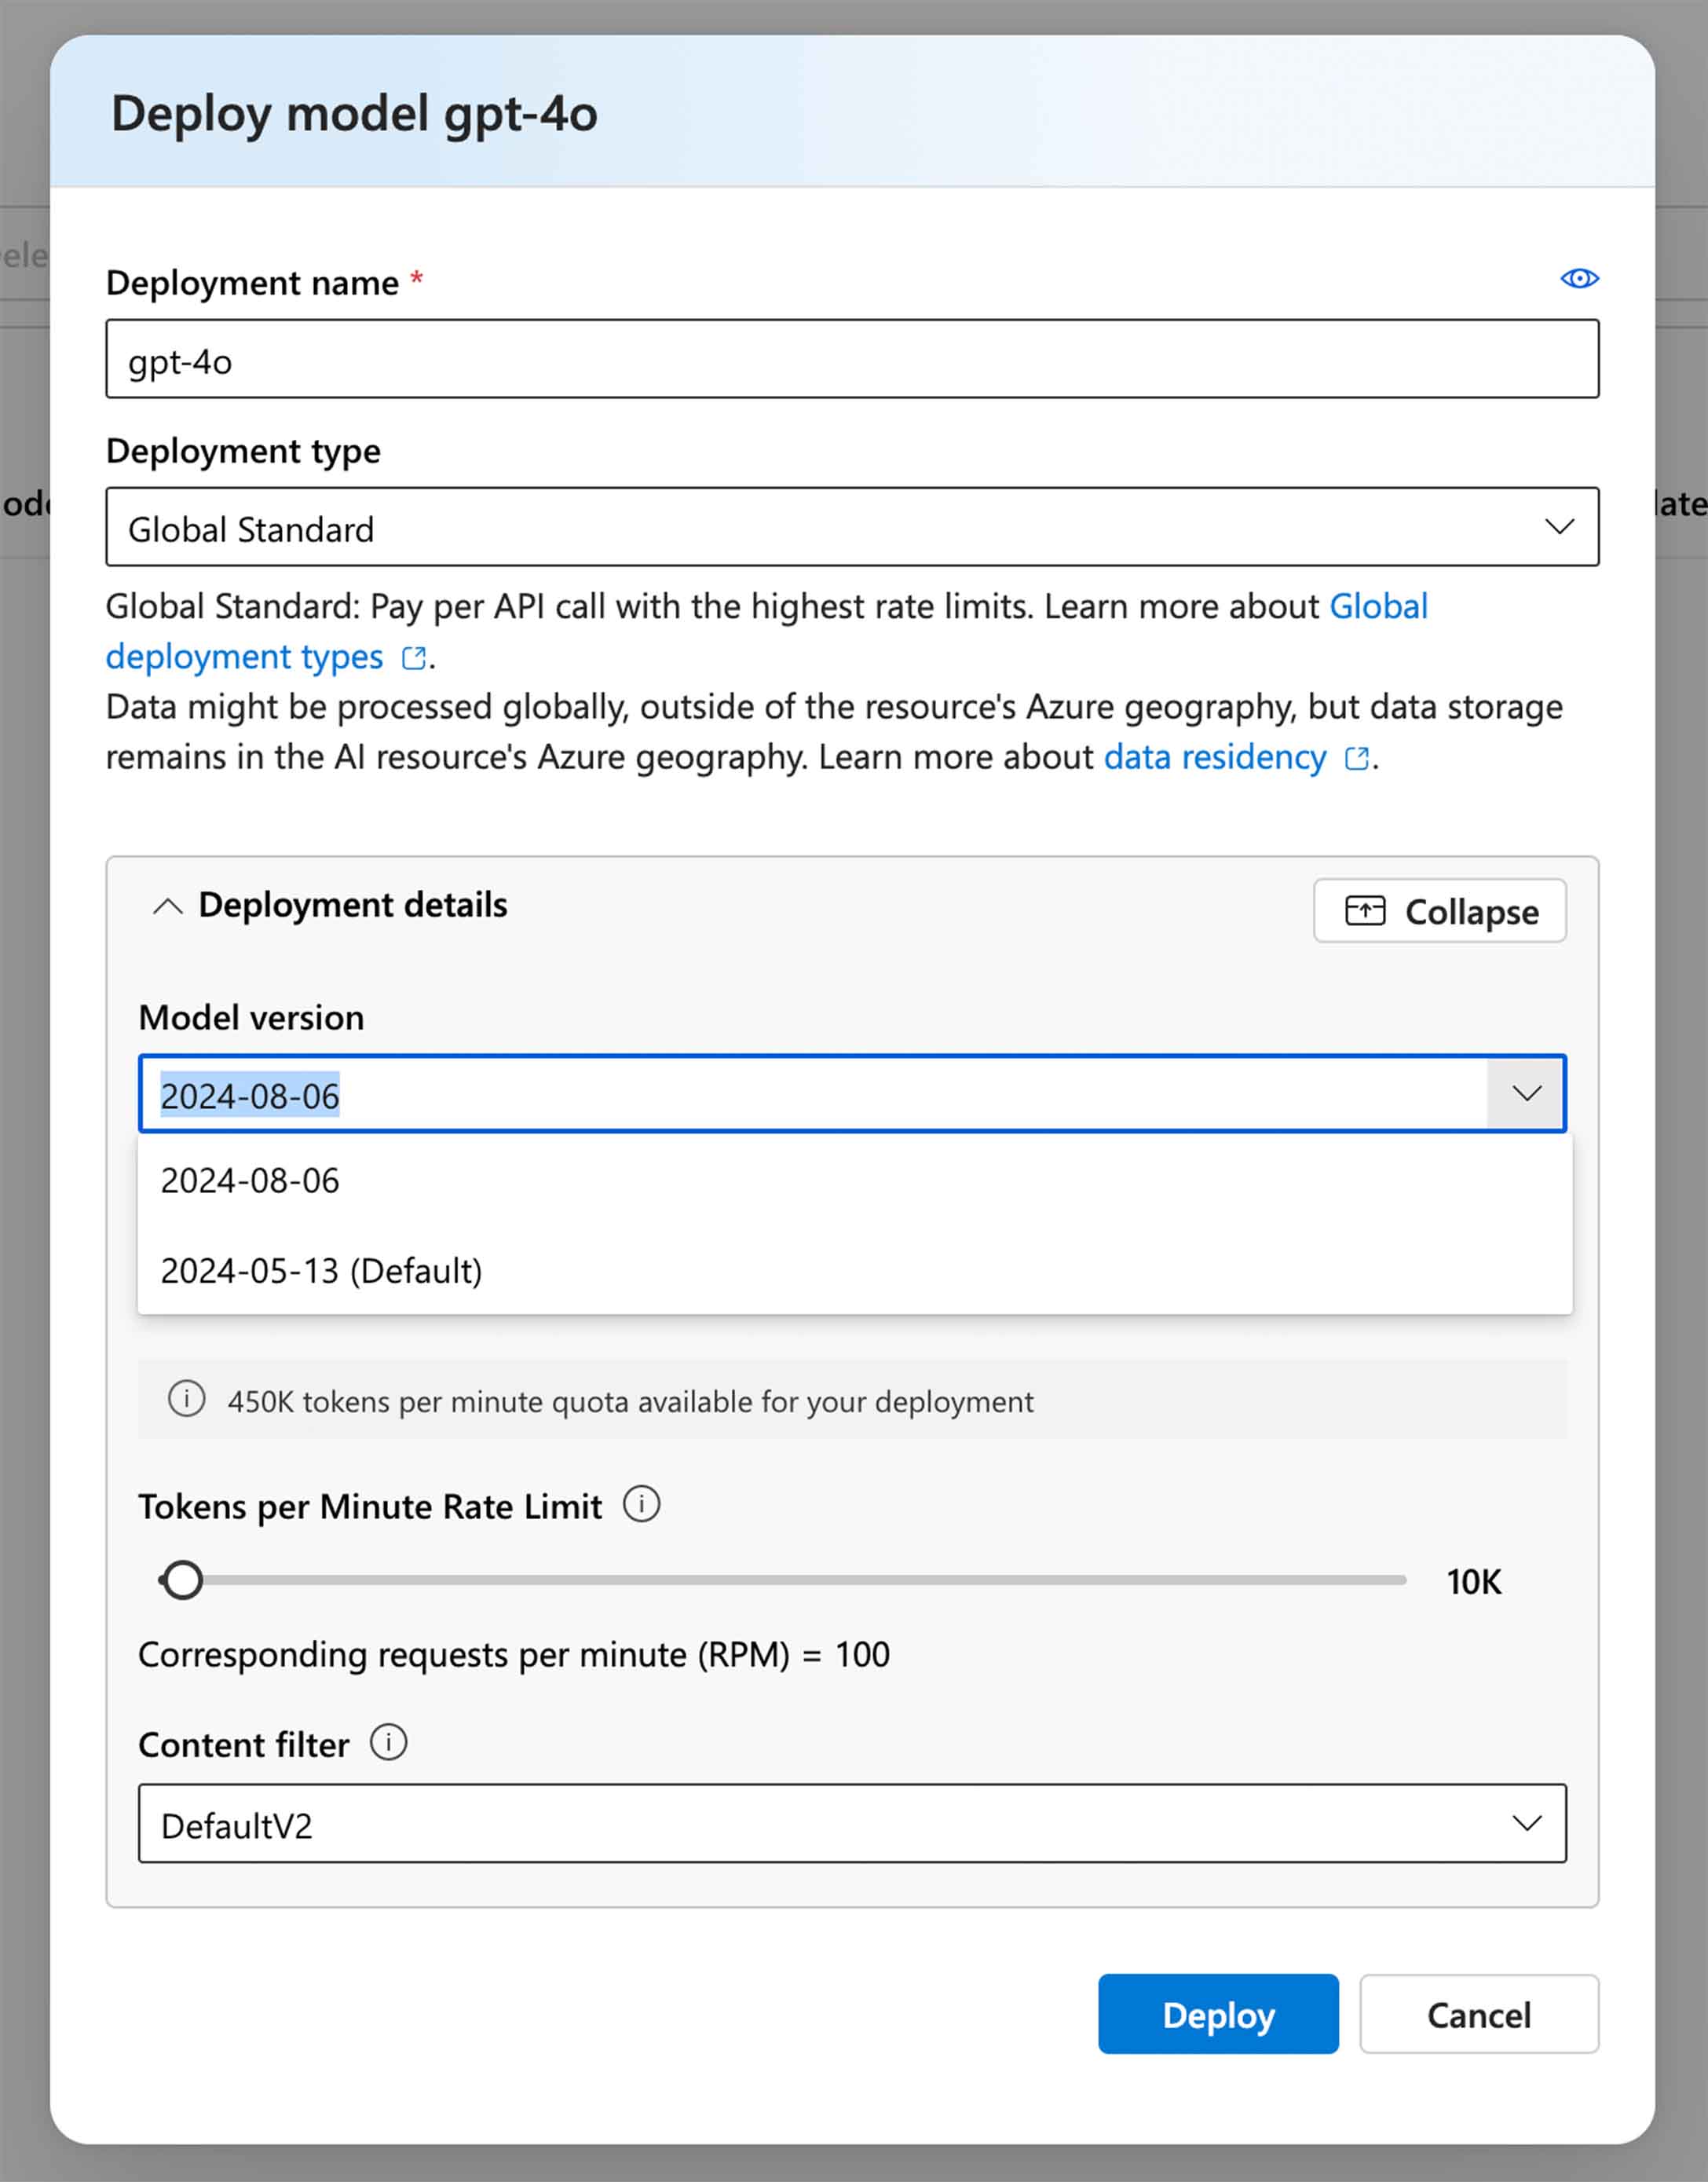Select 2024-05-13 (Default) model version
Viewport: 1708px width, 2182px height.
(854, 1270)
